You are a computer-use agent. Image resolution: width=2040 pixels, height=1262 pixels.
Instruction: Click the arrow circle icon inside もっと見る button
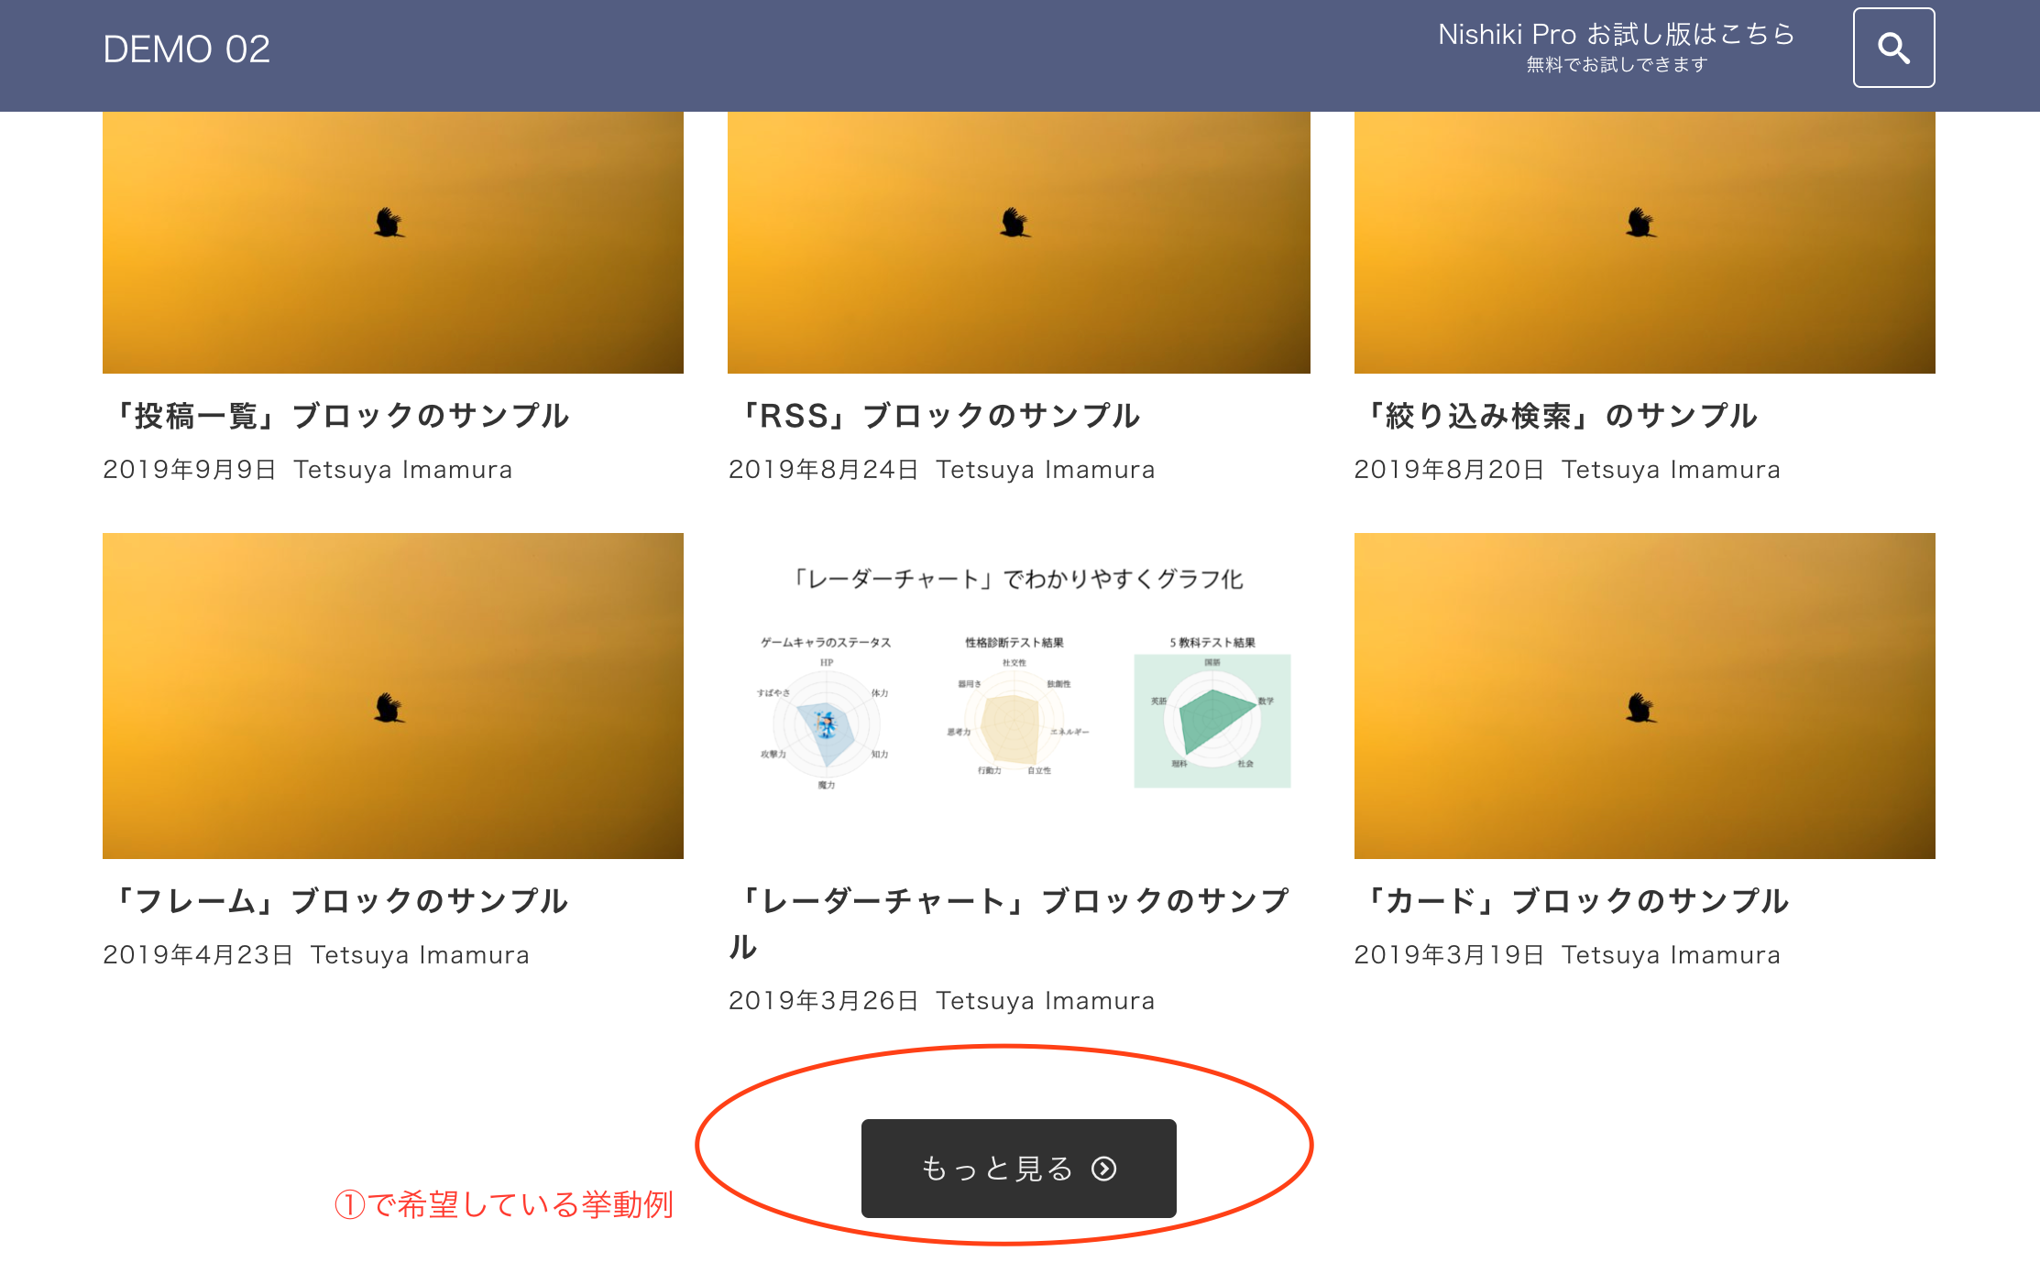(x=1104, y=1169)
